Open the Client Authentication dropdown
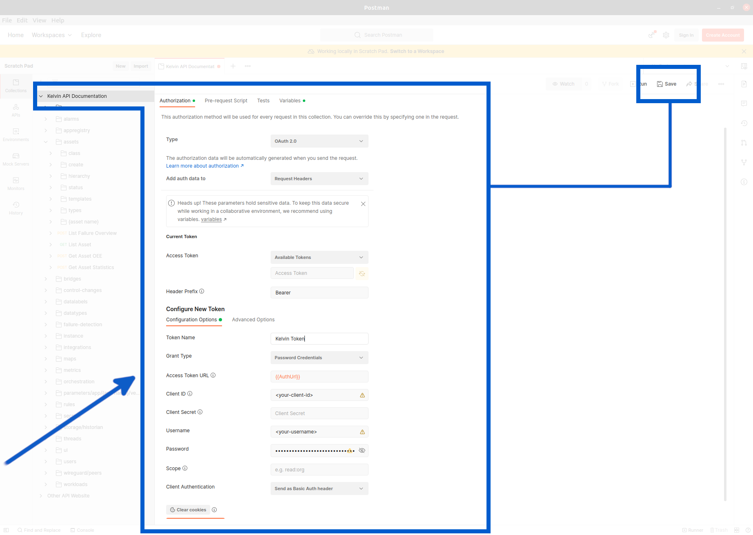 tap(319, 488)
